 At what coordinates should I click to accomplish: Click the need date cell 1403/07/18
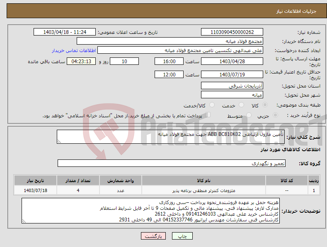point(36,190)
